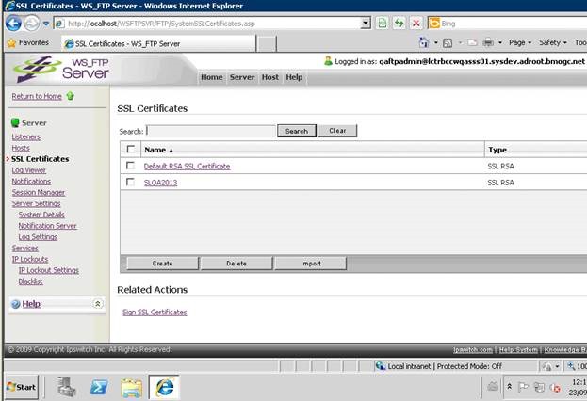Open the recent pages dropdown arrow
Screen dimensions: 587x401
[x=46, y=24]
